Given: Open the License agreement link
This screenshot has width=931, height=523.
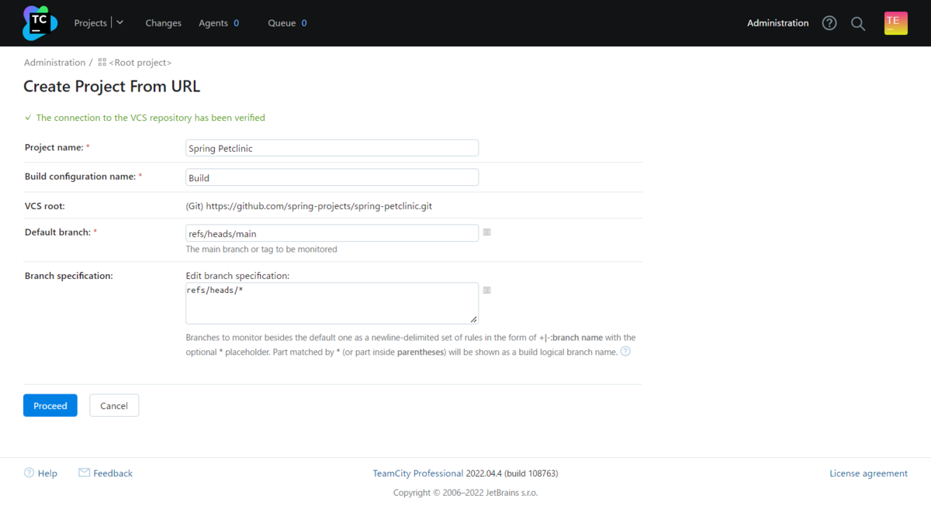Looking at the screenshot, I should pos(868,473).
